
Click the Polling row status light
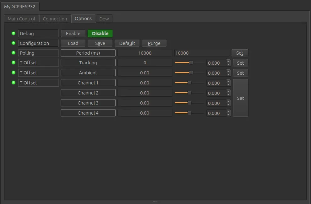(14, 53)
